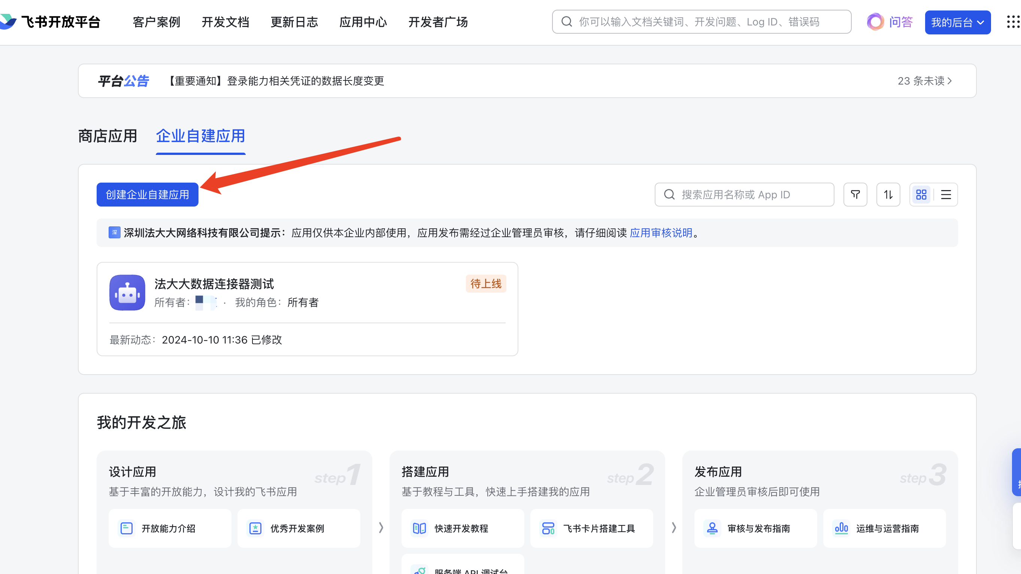Click the 我的开发之旅 section title
Image resolution: width=1021 pixels, height=574 pixels.
(142, 423)
